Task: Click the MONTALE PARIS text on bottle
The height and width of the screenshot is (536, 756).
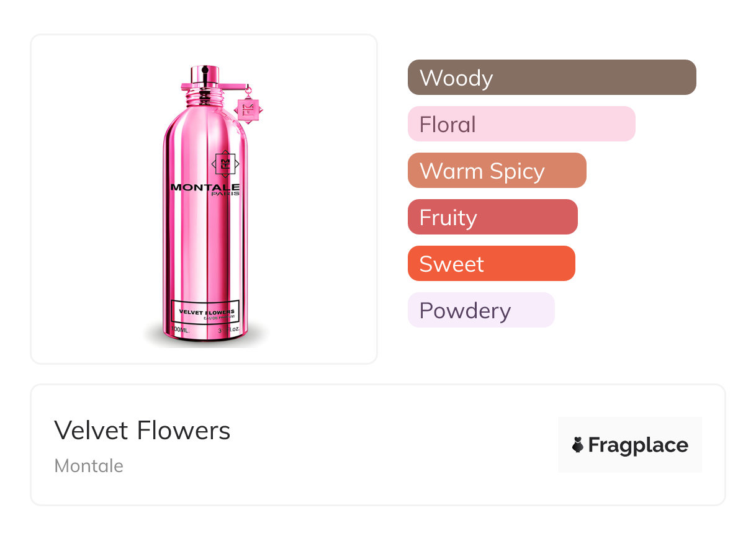Action: point(205,189)
